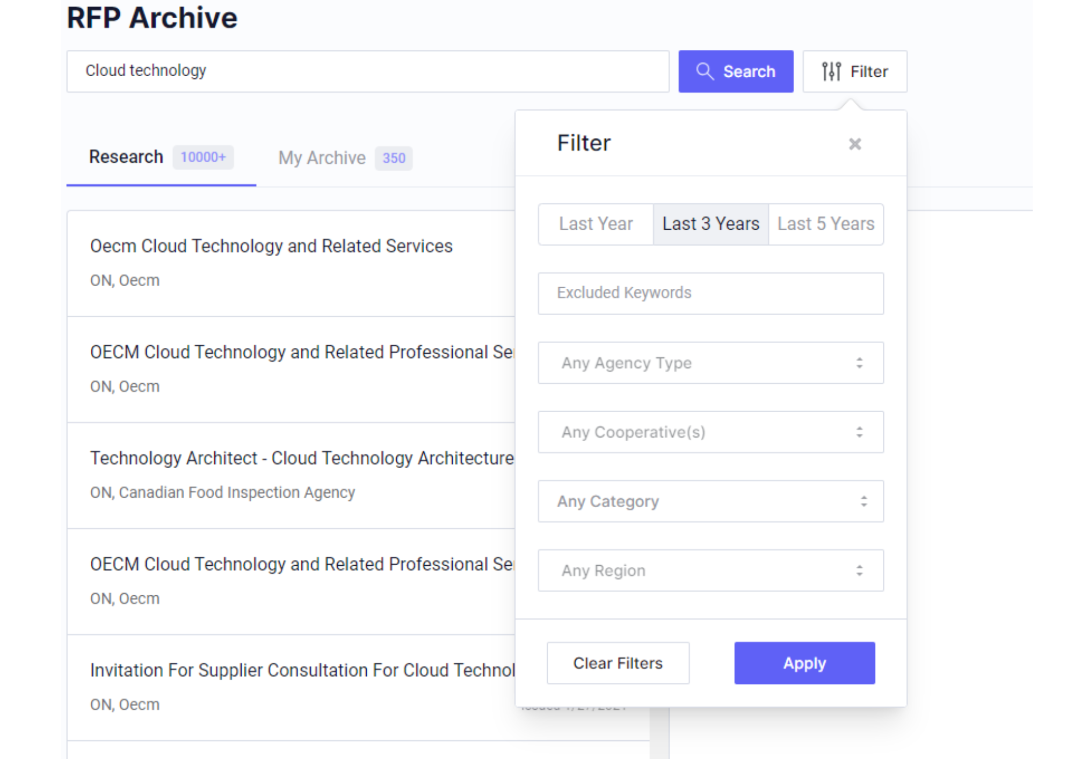Switch to the Research tab
Screen dimensions: 1074x759
click(126, 157)
